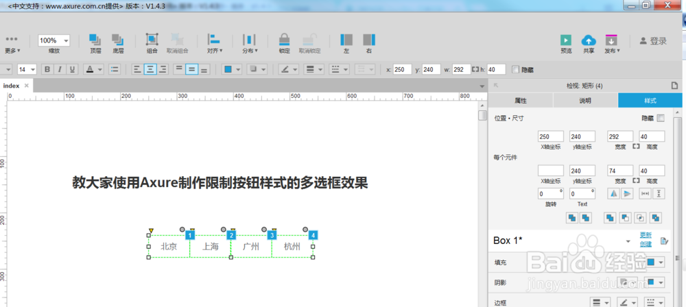The width and height of the screenshot is (686, 307).
Task: Toggle aspect ratio lock under 位置•尺寸
Action: (x=636, y=147)
